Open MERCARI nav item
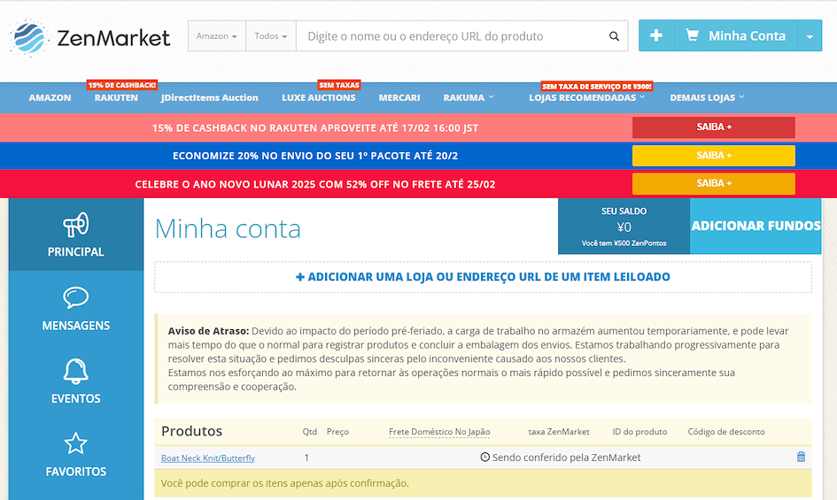The width and height of the screenshot is (837, 500). 399,97
